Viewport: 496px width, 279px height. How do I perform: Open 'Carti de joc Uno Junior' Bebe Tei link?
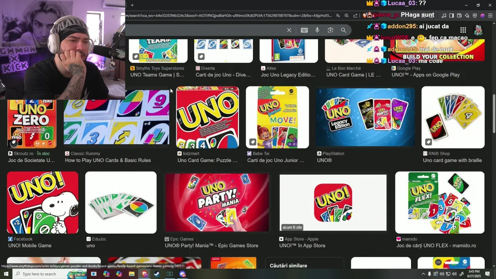pyautogui.click(x=276, y=160)
